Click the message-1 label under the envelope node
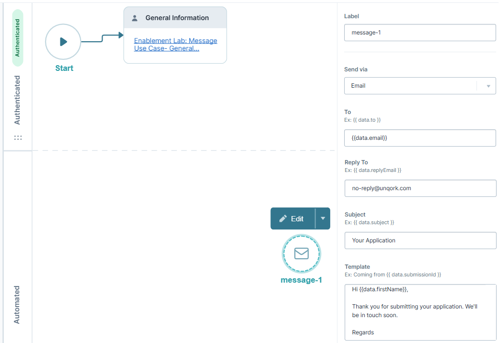Viewport: 499px width, 343px height. (x=301, y=280)
